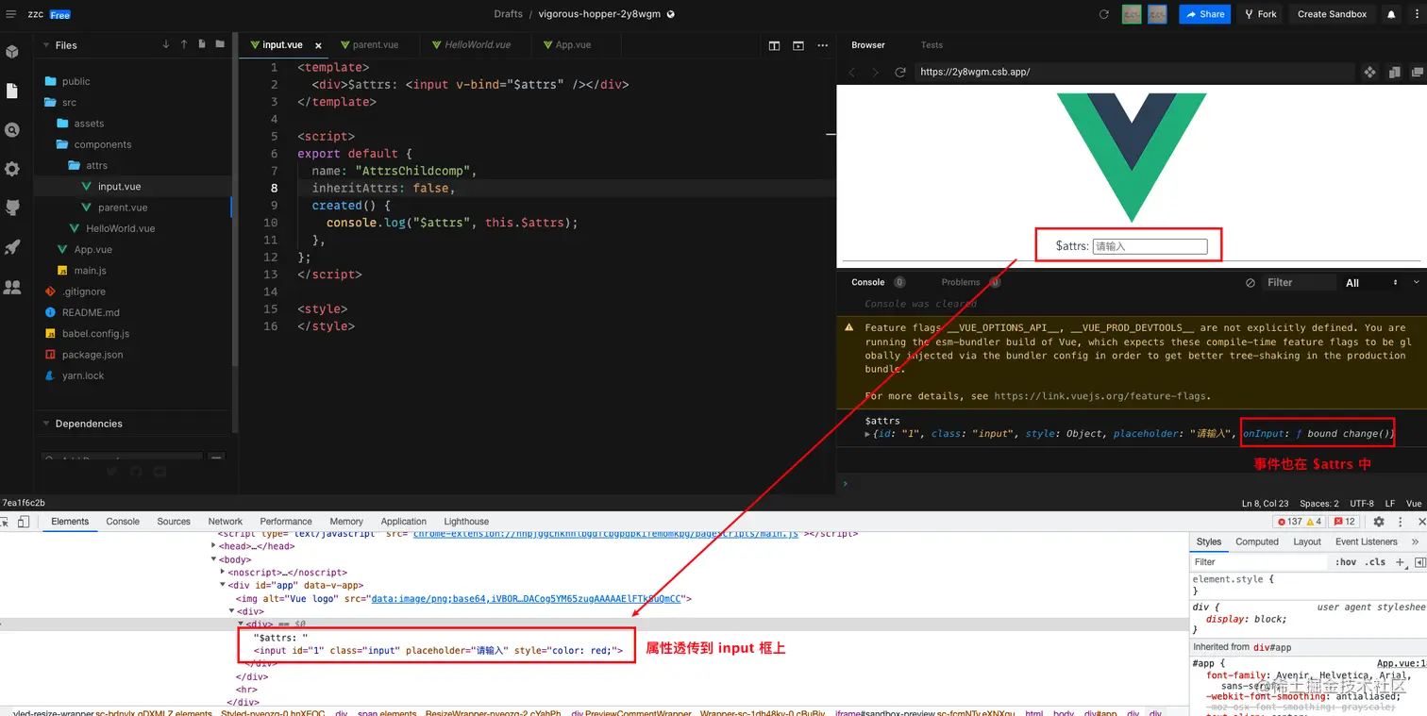This screenshot has width=1427, height=716.
Task: Toggle the :hov element state button
Action: tap(1346, 561)
